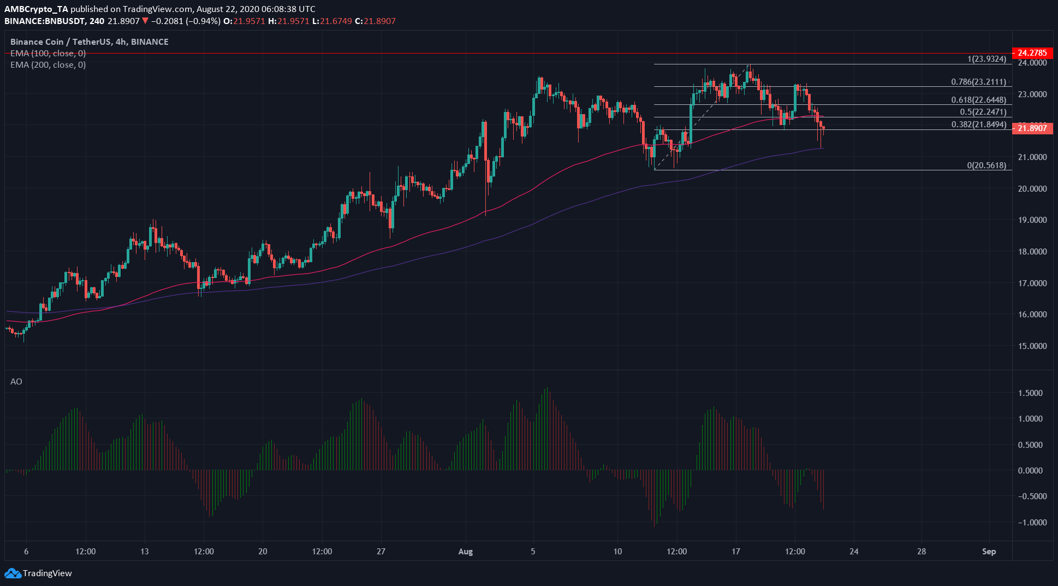Click the C:21.8907 close value in header
The width and height of the screenshot is (1058, 586).
point(375,21)
